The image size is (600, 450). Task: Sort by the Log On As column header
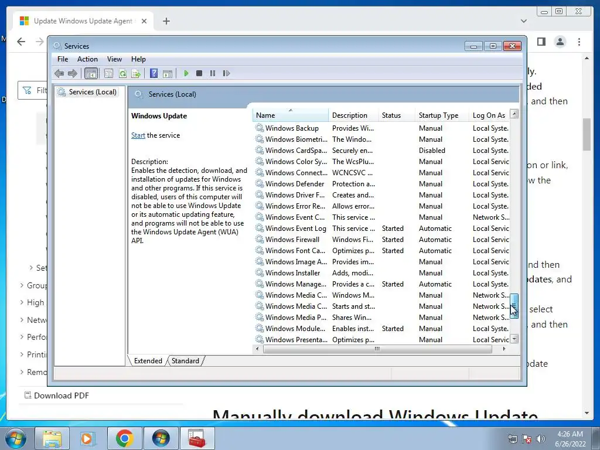click(490, 115)
